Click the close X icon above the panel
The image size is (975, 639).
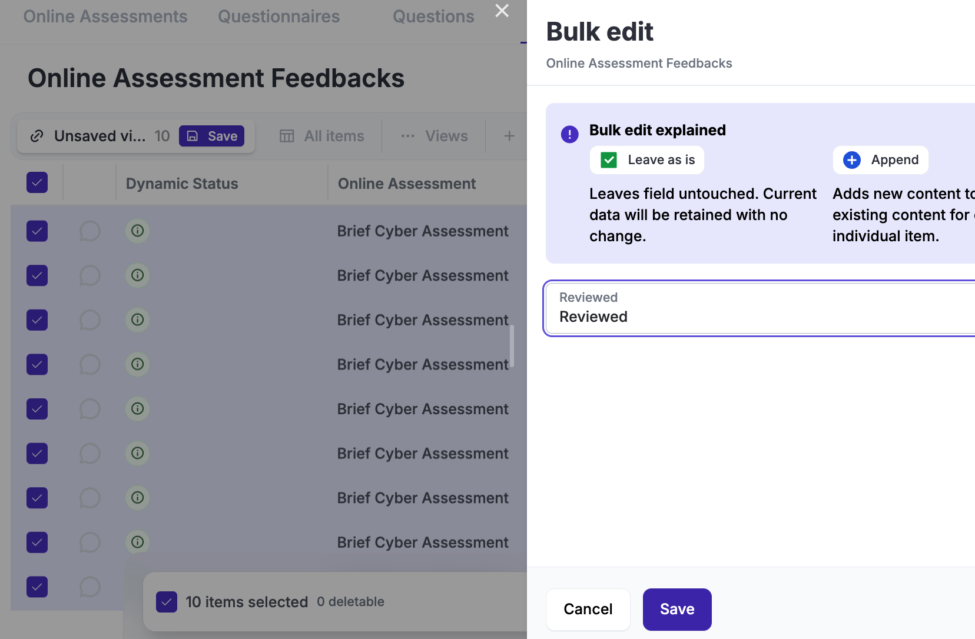point(502,11)
